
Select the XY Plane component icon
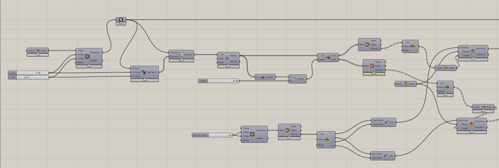click(406, 84)
